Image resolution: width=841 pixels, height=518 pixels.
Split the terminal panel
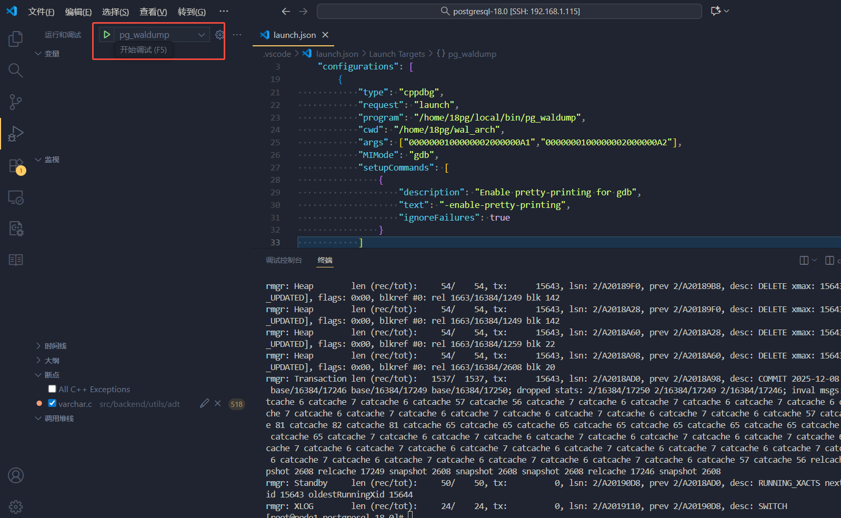804,260
